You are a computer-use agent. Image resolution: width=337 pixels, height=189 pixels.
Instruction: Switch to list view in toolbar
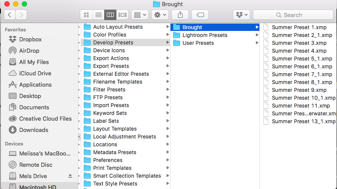point(99,15)
